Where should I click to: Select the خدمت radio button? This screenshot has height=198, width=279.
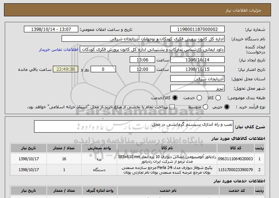click(199, 98)
